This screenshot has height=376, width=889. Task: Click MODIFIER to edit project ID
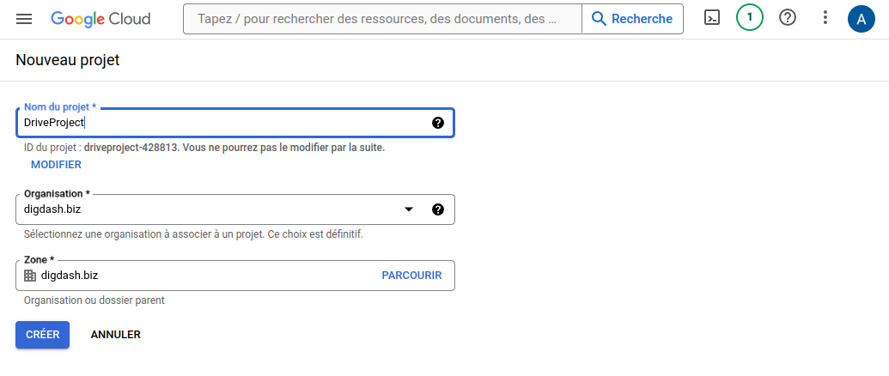56,165
